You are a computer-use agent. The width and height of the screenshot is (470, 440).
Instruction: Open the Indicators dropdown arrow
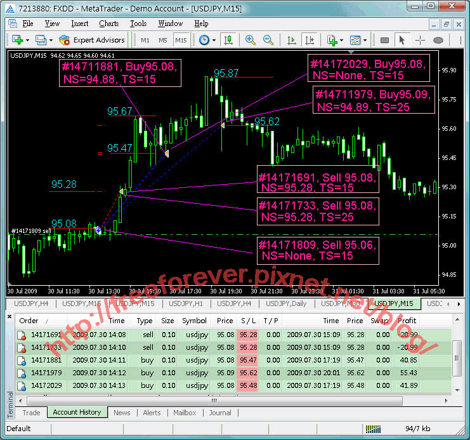342,40
